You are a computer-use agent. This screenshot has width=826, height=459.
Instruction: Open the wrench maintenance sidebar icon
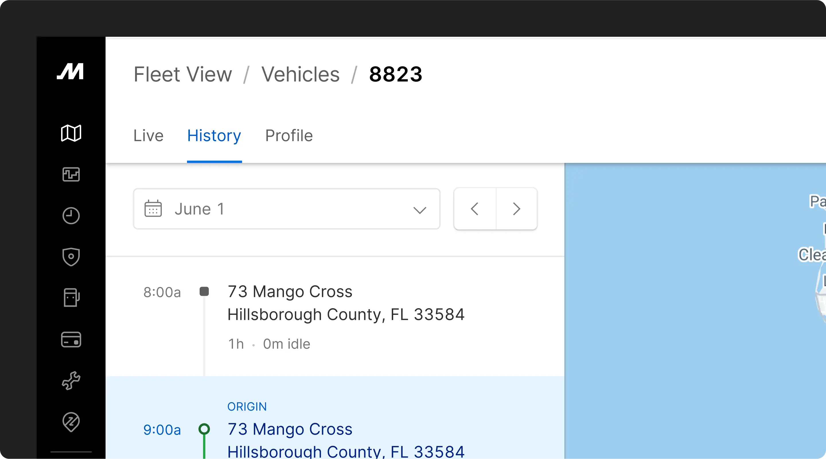pos(71,380)
